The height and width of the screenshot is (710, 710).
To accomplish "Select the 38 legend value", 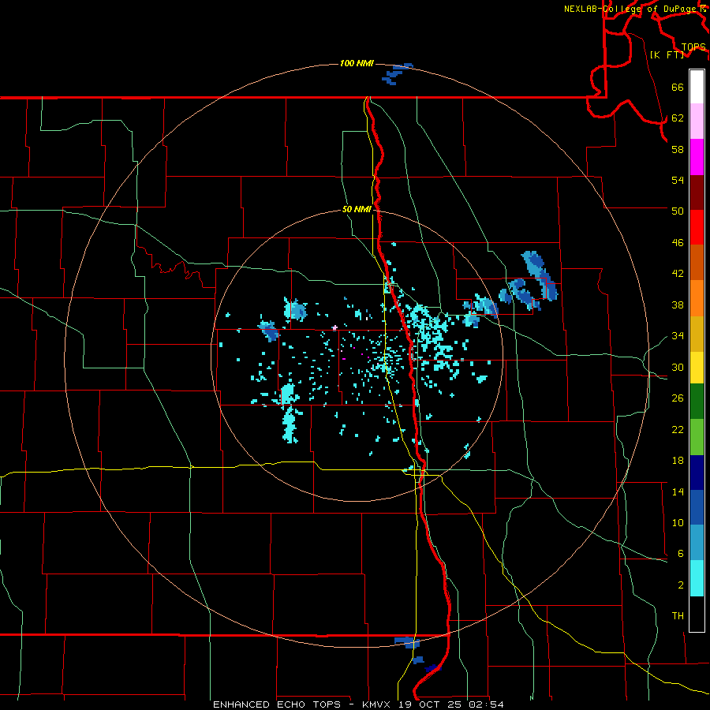I will pyautogui.click(x=678, y=305).
